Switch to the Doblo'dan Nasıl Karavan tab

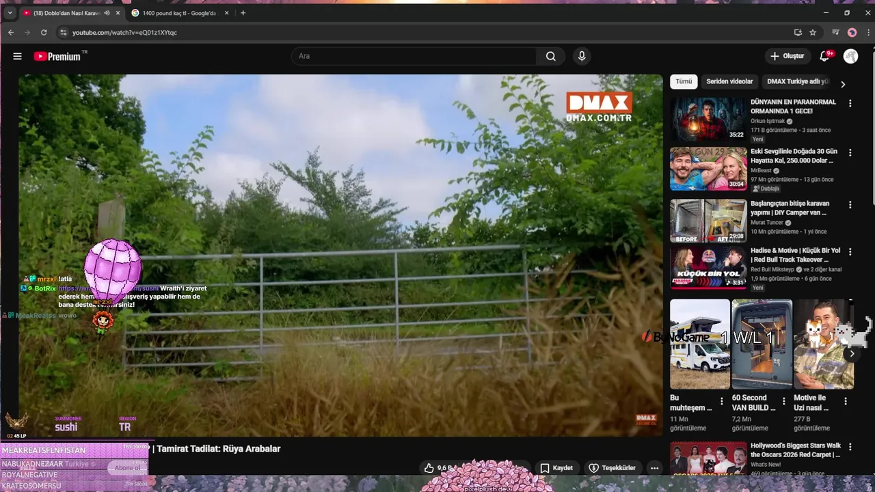coord(65,13)
